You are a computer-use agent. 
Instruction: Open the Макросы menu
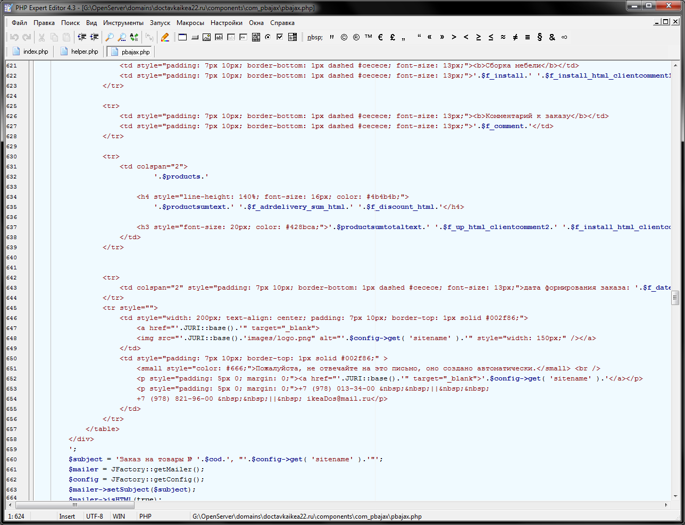pos(190,23)
